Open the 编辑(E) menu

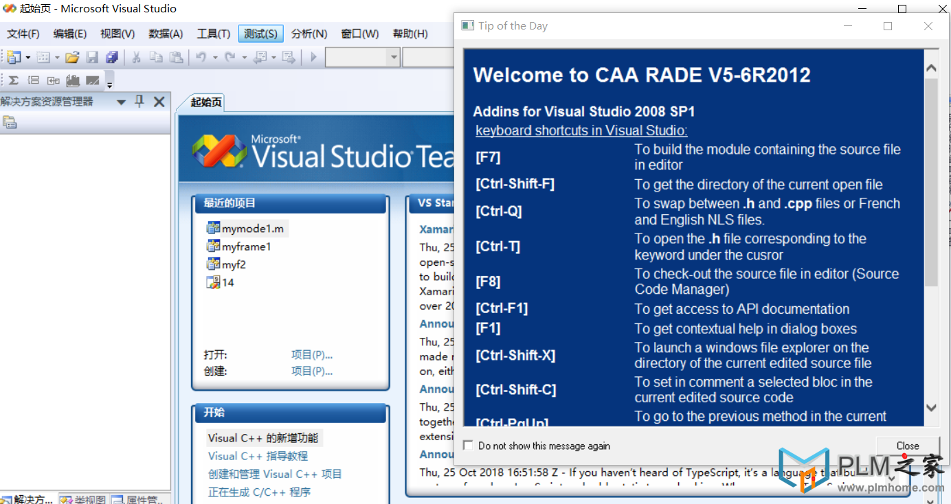point(70,34)
